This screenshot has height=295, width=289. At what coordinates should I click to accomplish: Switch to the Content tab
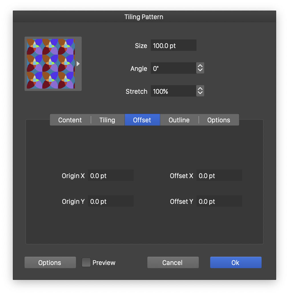click(70, 120)
